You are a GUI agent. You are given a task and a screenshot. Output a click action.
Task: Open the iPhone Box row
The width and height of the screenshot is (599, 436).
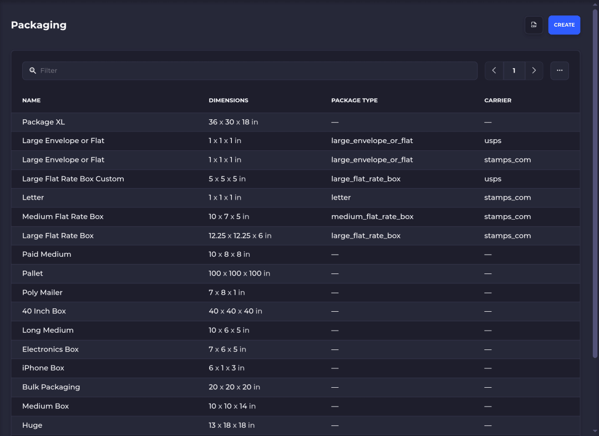295,368
